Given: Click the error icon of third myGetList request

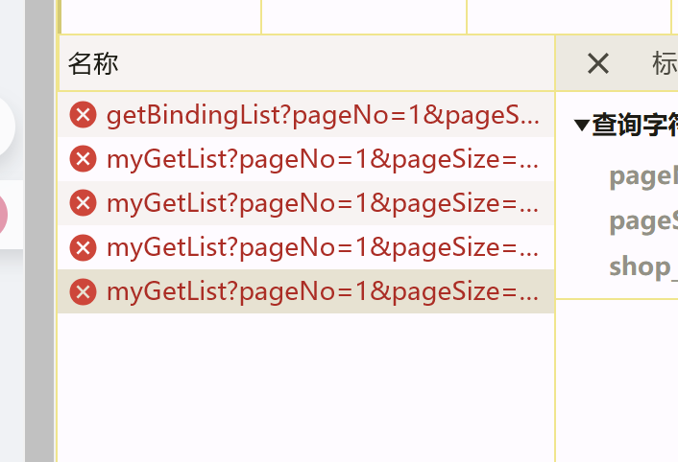Looking at the screenshot, I should point(84,247).
